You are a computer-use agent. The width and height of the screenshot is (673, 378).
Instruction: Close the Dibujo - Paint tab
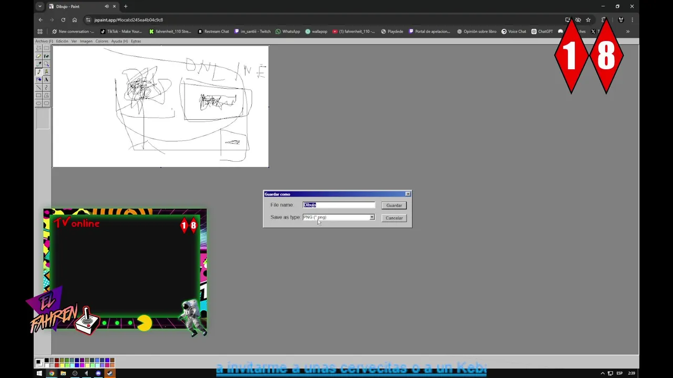click(x=114, y=6)
